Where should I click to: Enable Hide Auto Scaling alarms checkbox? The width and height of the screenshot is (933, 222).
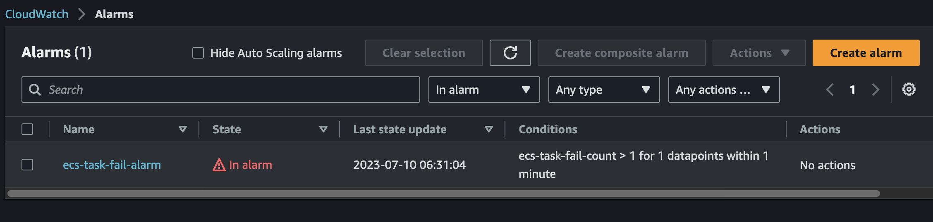198,53
